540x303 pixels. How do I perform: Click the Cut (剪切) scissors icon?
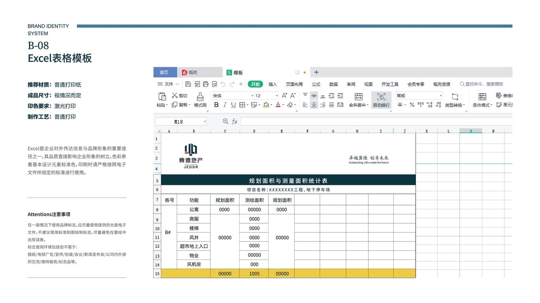[x=175, y=96]
